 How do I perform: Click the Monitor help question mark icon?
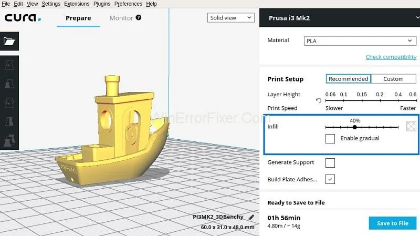[x=139, y=17]
